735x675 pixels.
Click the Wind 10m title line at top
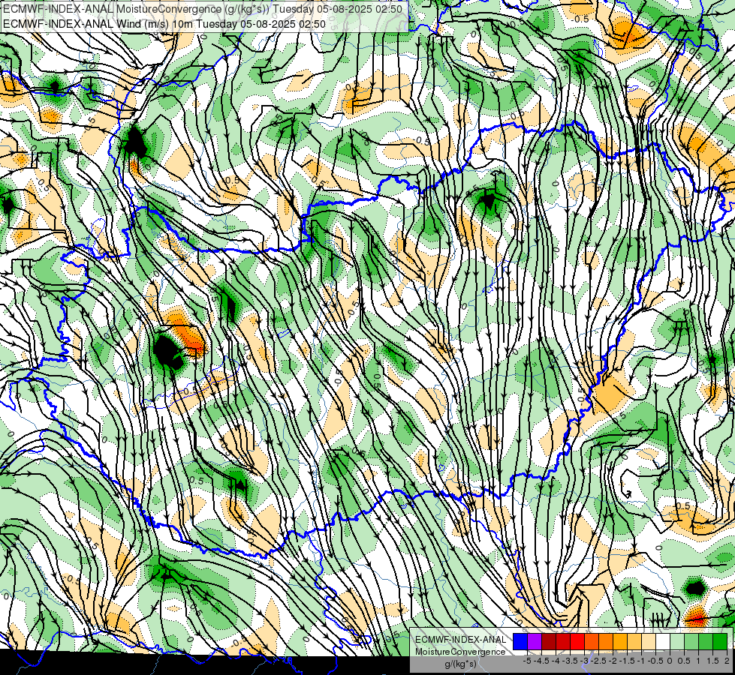coord(164,23)
